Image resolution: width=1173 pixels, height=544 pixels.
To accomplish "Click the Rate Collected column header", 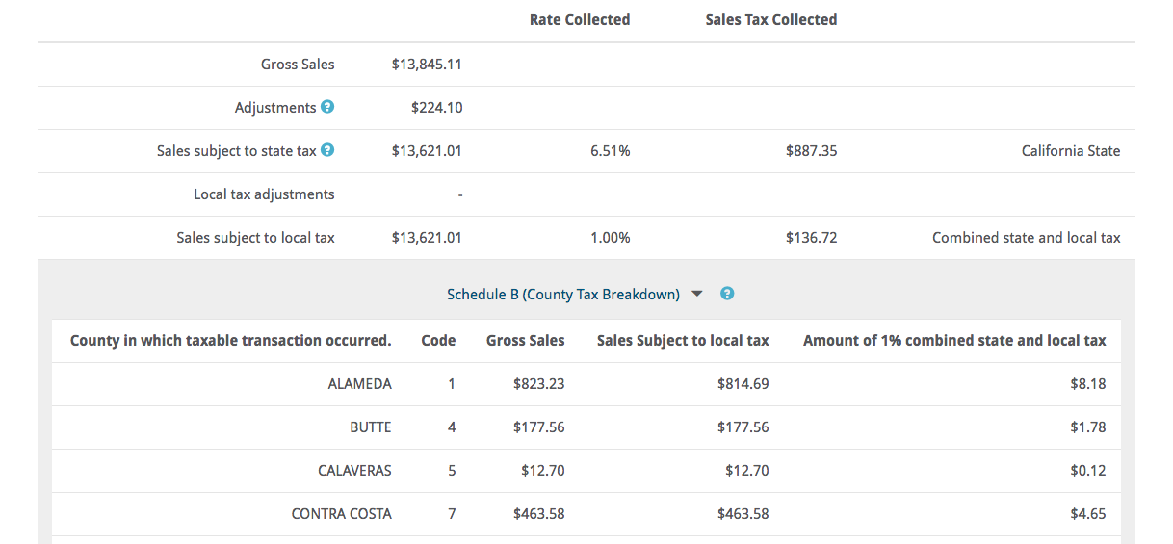I will [x=580, y=20].
